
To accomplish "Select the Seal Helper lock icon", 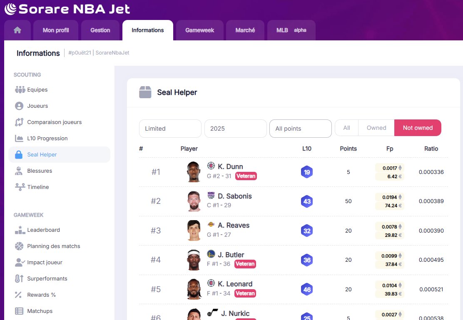I will click(19, 155).
